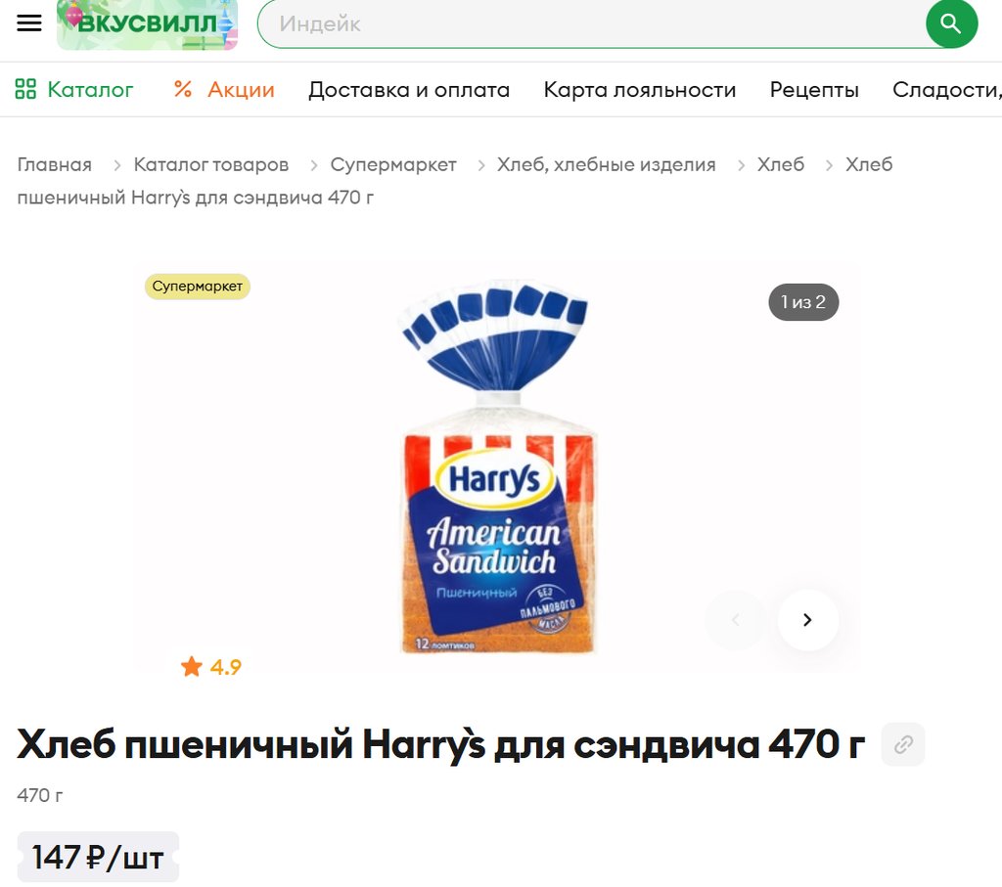Click the percent icon next to Акции
The height and width of the screenshot is (887, 1002).
click(x=183, y=89)
